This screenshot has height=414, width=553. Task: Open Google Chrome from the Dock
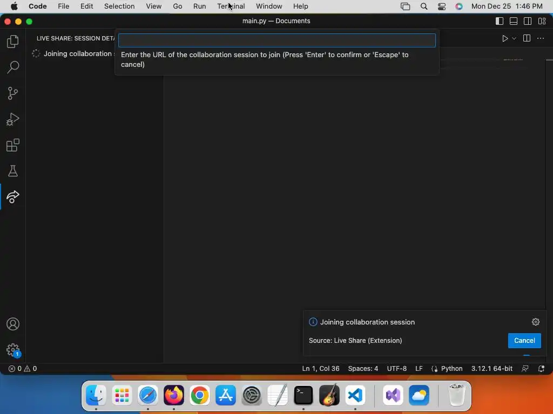click(x=200, y=395)
